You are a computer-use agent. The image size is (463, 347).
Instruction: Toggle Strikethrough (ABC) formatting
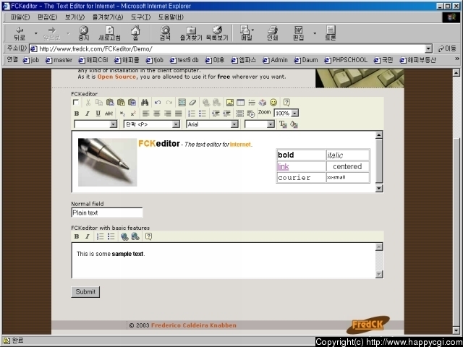point(109,113)
